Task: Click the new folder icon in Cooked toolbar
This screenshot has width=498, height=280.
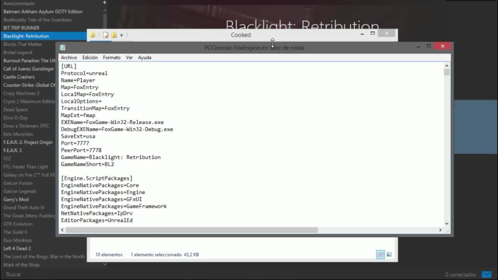Action: pos(114,35)
